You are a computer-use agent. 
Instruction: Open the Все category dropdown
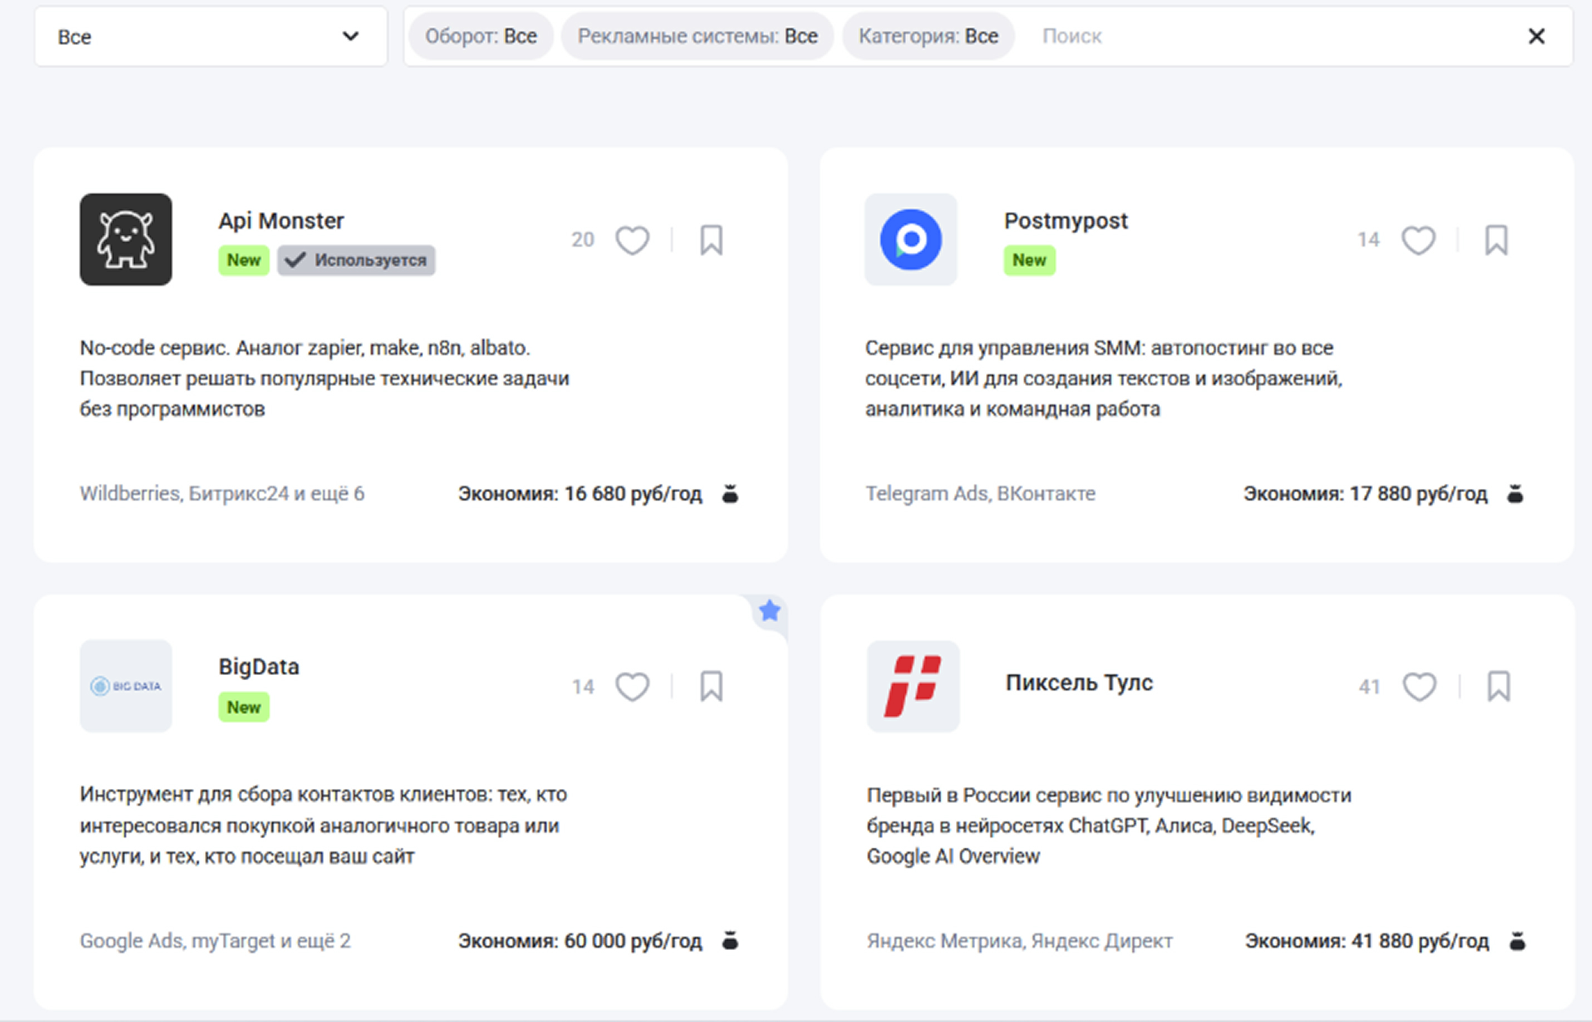click(x=210, y=36)
